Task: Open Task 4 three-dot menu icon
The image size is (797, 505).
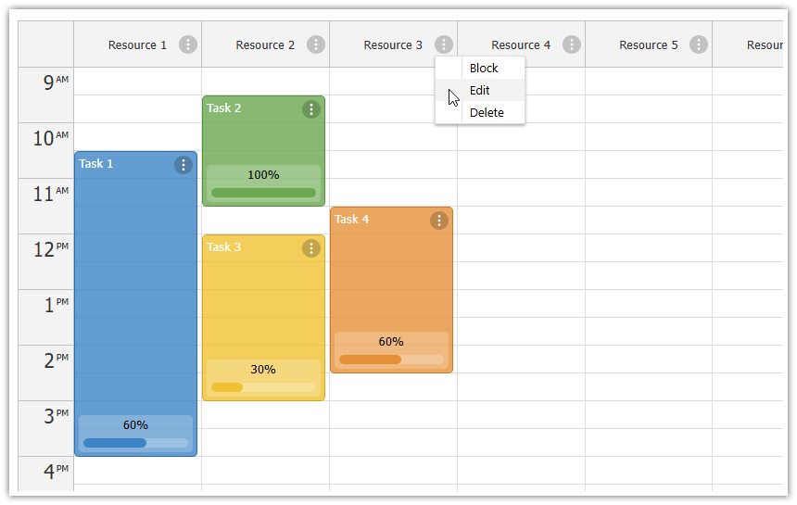Action: pos(439,221)
